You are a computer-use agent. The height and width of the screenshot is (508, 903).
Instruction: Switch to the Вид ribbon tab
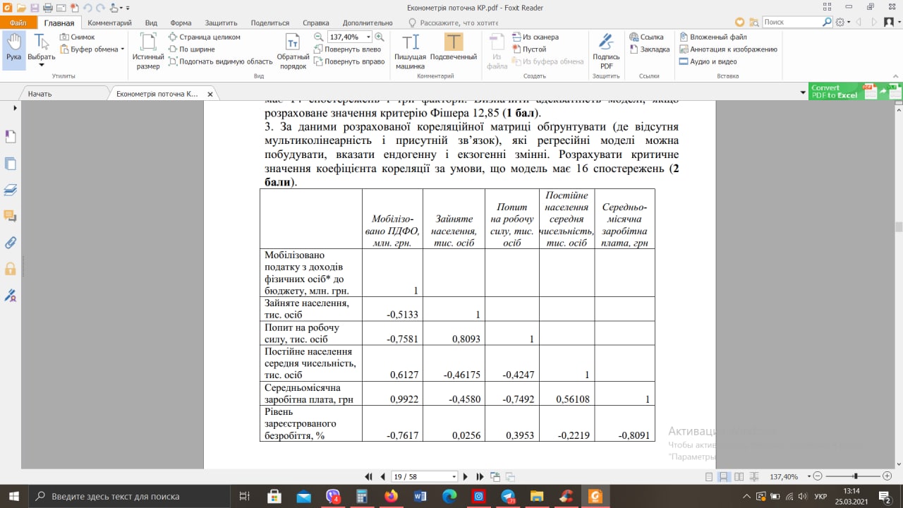151,23
